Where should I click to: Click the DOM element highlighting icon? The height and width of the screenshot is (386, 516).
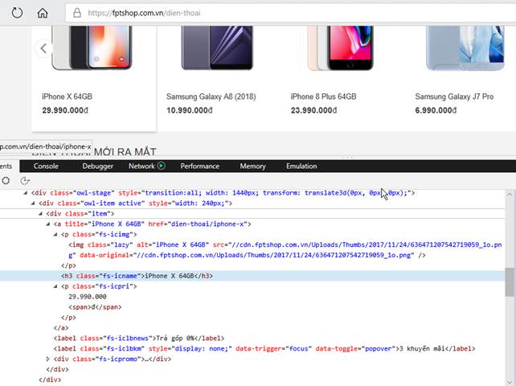pos(25,180)
